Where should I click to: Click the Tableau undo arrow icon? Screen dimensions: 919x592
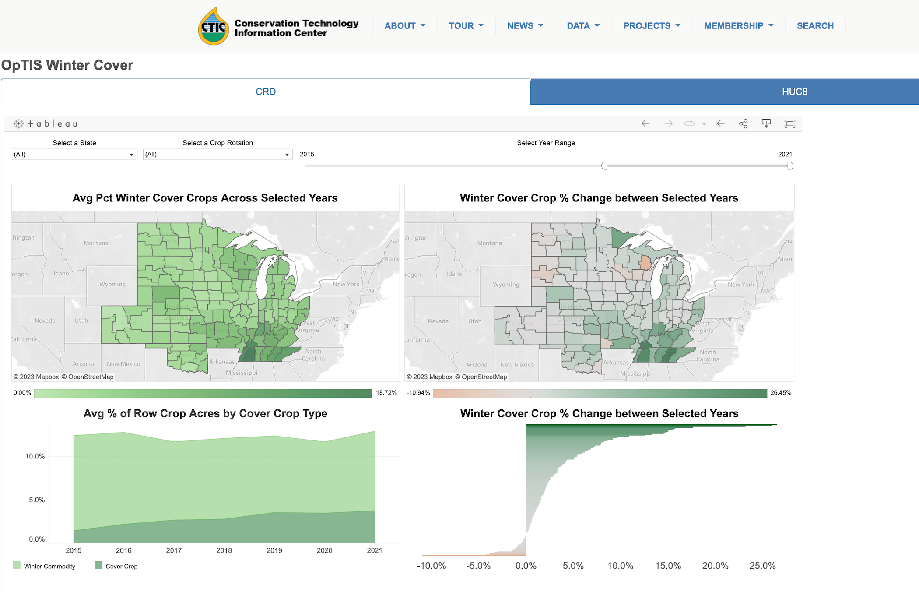point(645,123)
